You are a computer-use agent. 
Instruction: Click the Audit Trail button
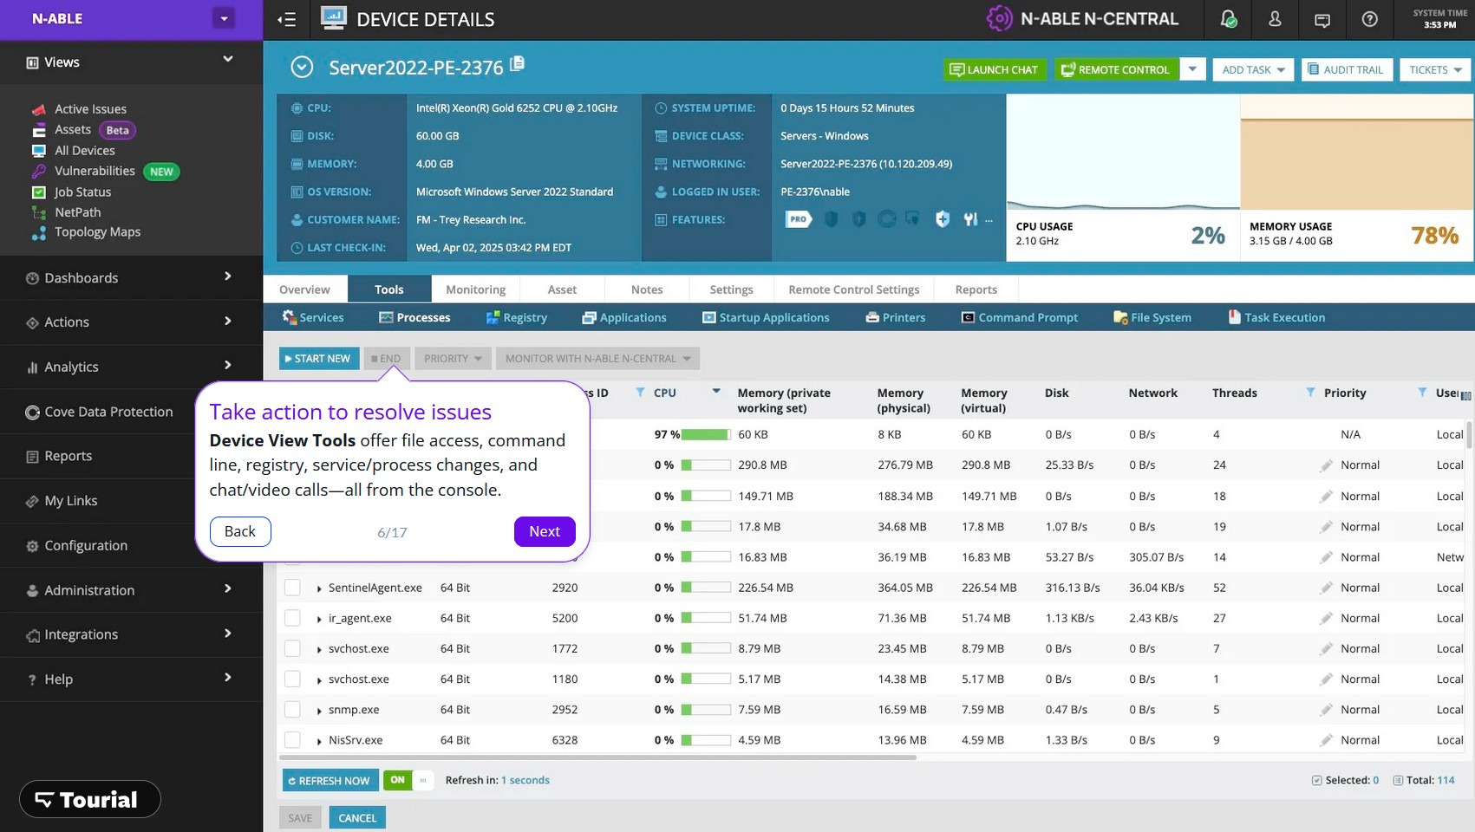tap(1347, 69)
